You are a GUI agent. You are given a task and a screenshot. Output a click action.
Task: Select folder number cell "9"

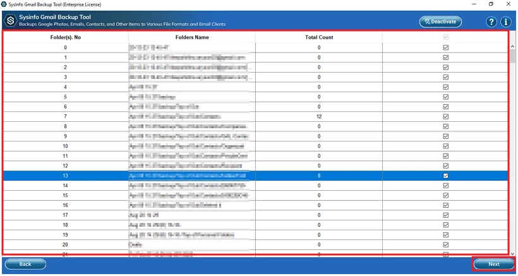pos(66,136)
